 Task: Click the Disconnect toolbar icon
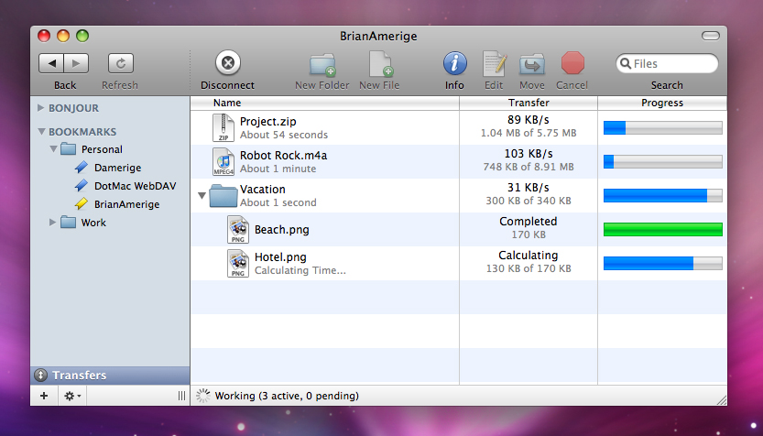click(228, 63)
